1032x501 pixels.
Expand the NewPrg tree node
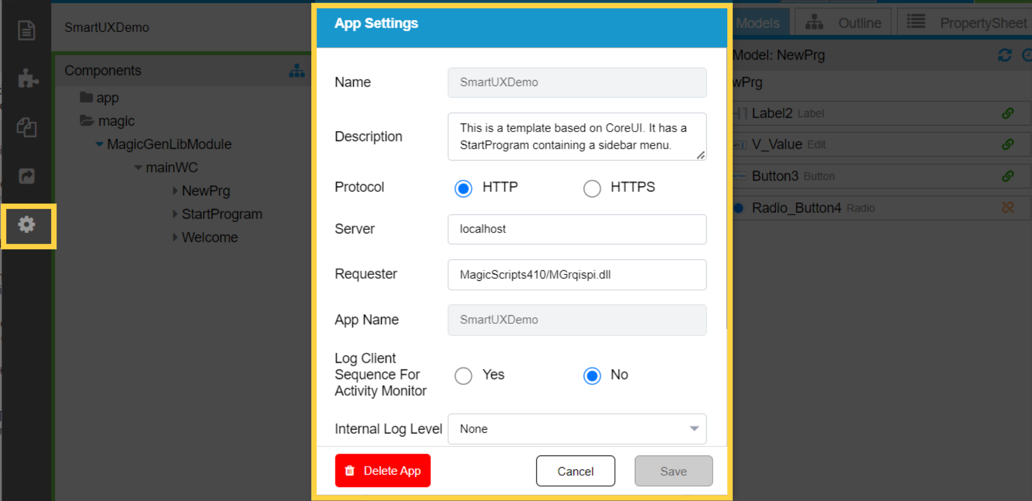pos(175,191)
